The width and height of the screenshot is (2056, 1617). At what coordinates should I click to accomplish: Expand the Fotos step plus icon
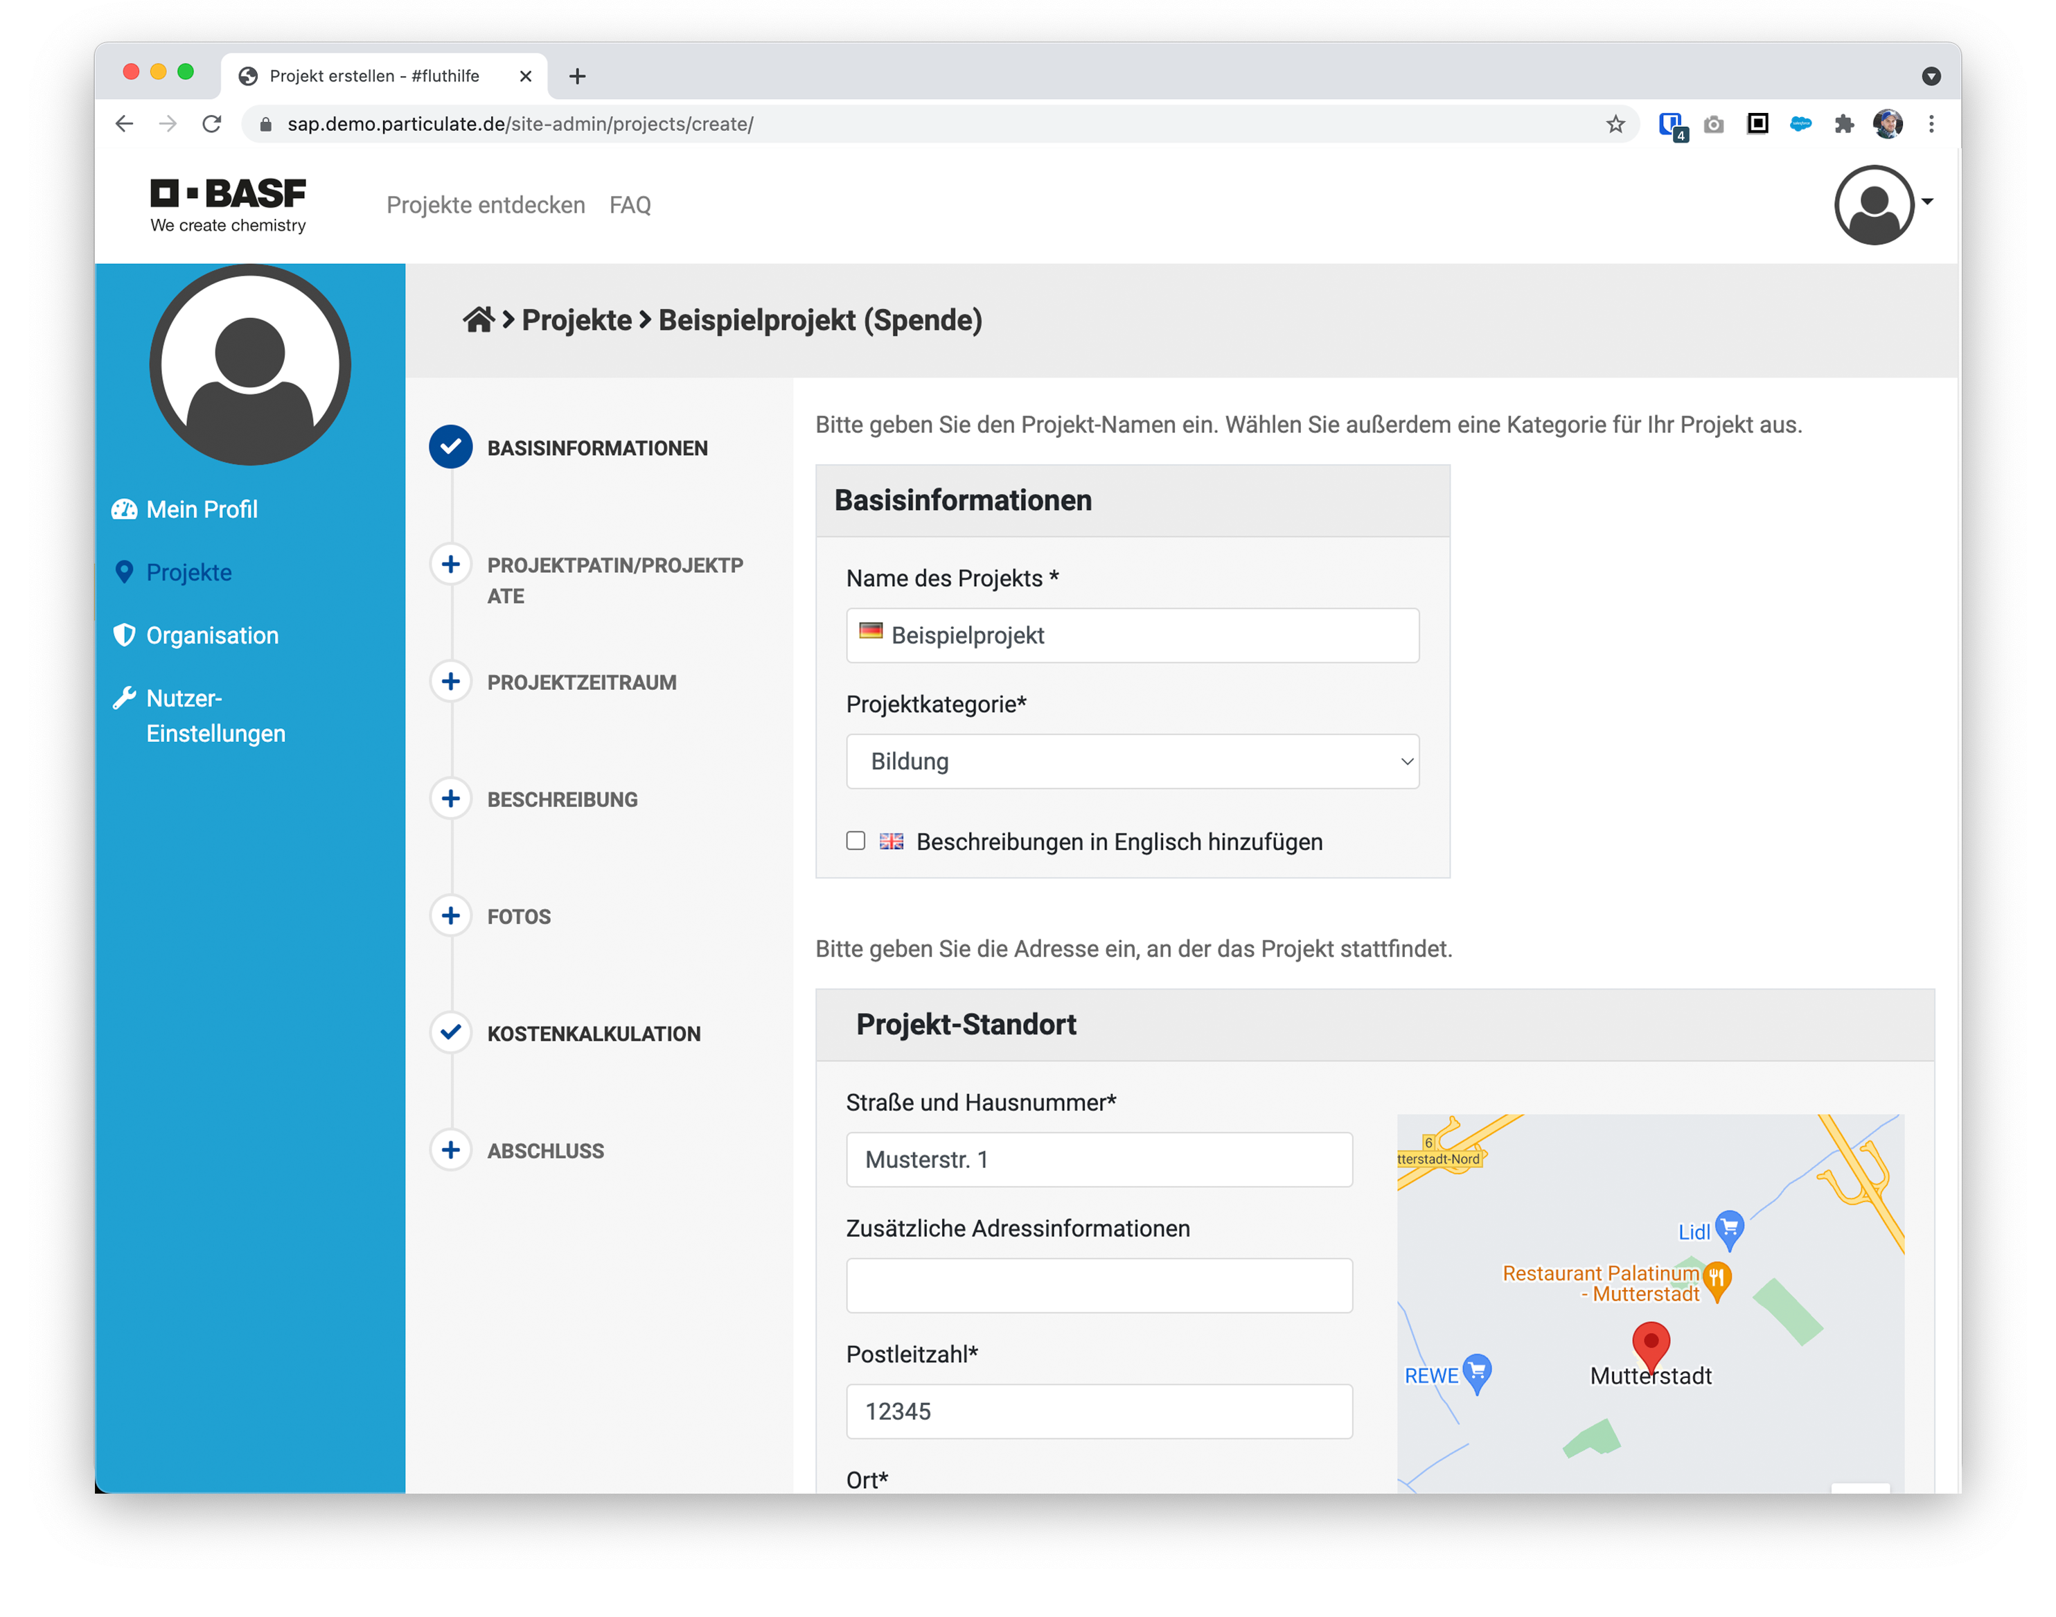coord(450,915)
